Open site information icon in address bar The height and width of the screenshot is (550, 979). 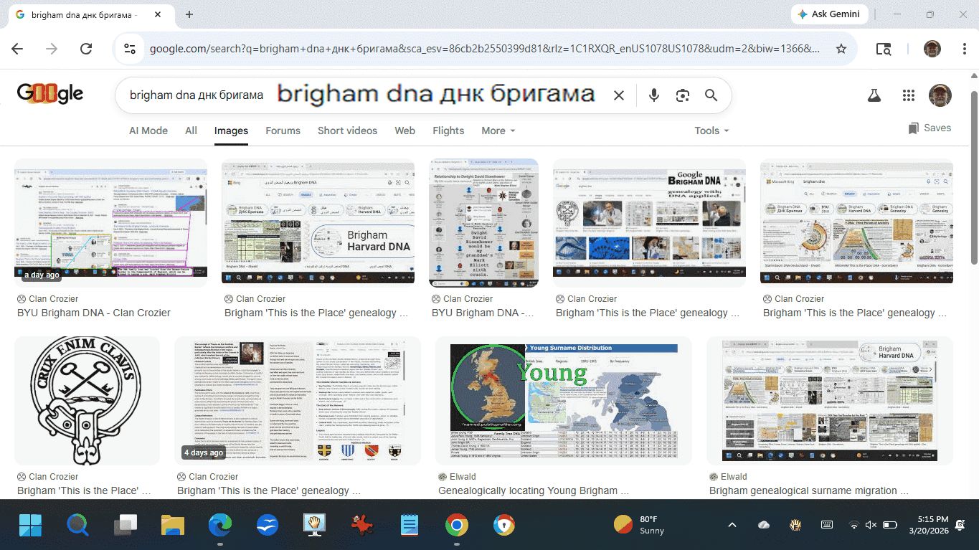point(130,49)
